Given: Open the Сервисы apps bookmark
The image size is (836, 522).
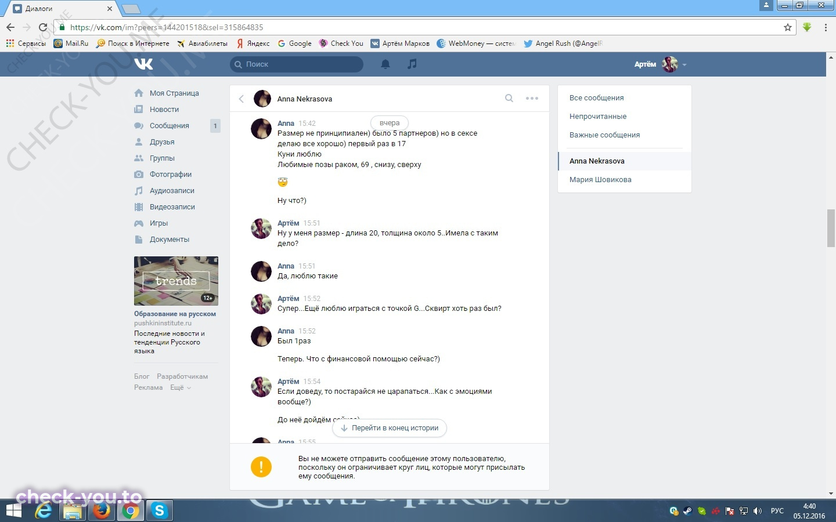Looking at the screenshot, I should click(x=26, y=43).
